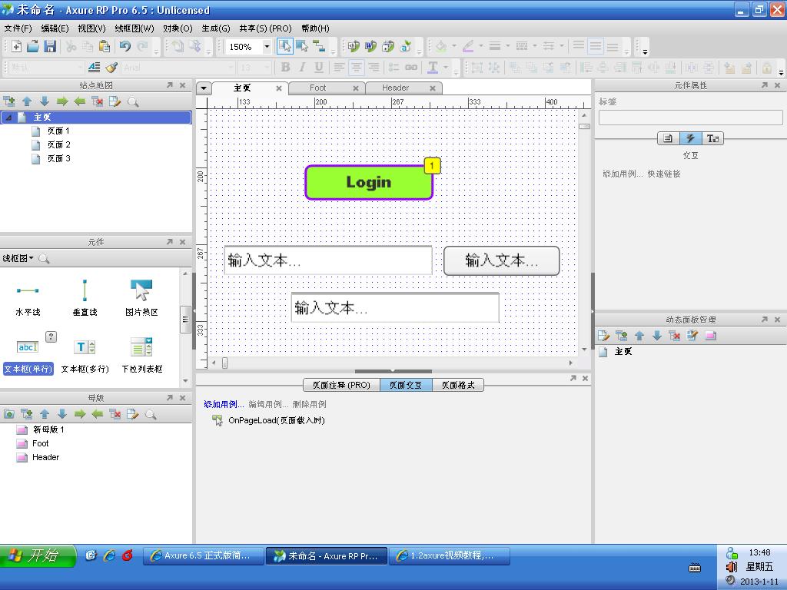This screenshot has height=590, width=787.
Task: Switch to the Header page tab
Action: coord(395,88)
